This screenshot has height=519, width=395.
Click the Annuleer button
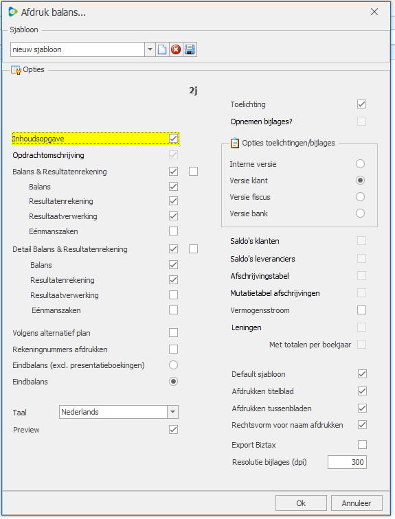(357, 503)
